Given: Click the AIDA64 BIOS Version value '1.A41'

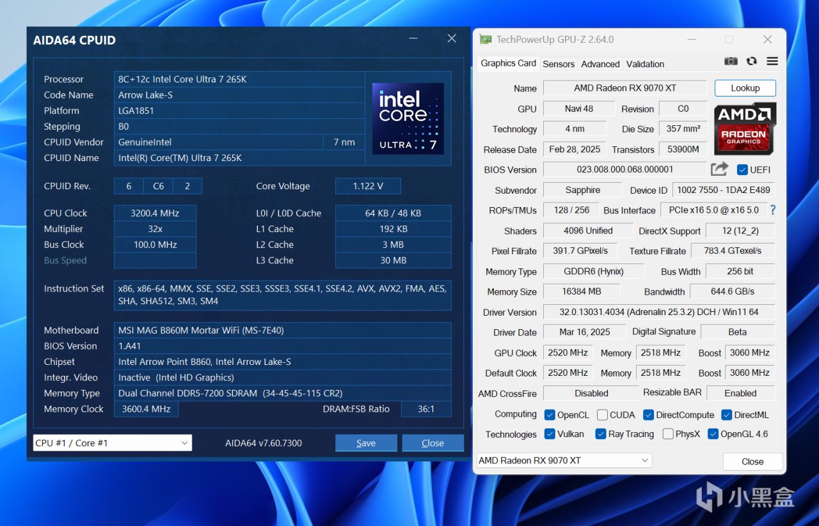Looking at the screenshot, I should pos(283,346).
